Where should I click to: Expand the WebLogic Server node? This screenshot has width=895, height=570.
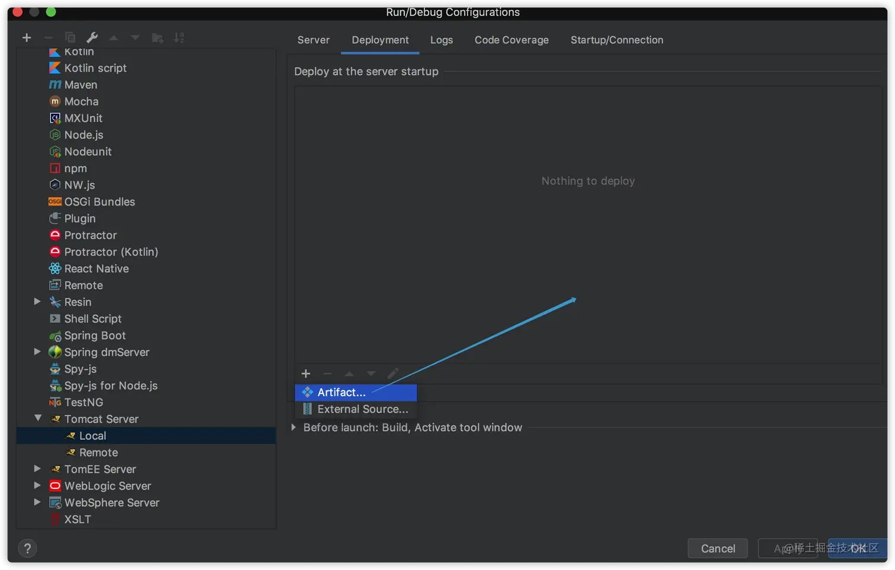(37, 485)
